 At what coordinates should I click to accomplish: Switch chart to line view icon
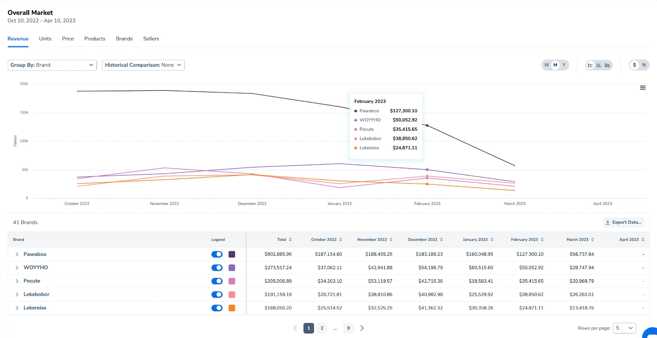click(x=590, y=65)
